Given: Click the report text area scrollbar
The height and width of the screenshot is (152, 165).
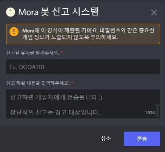Looking at the screenshot, I should coord(157,110).
